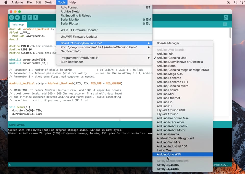Click the Verify sketch checkmark icon
This screenshot has width=245, height=174.
(x=11, y=18)
